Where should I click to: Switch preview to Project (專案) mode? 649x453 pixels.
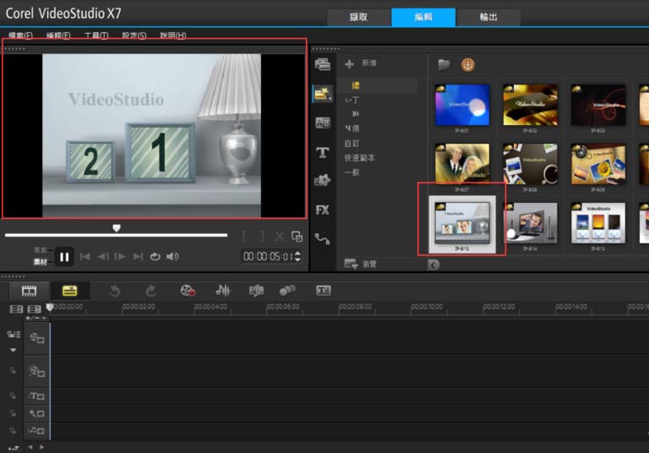pos(41,250)
